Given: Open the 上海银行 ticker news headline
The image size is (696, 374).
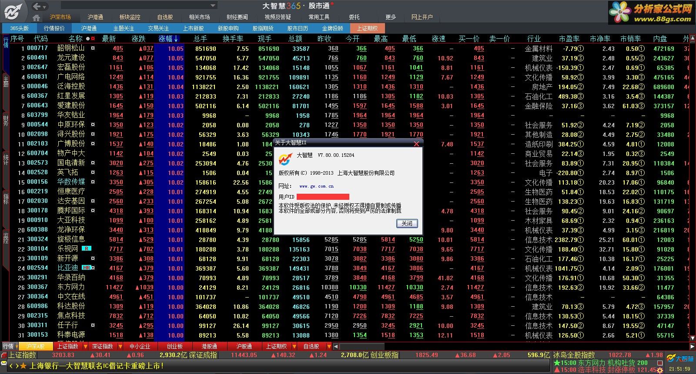Looking at the screenshot, I should coord(97,366).
